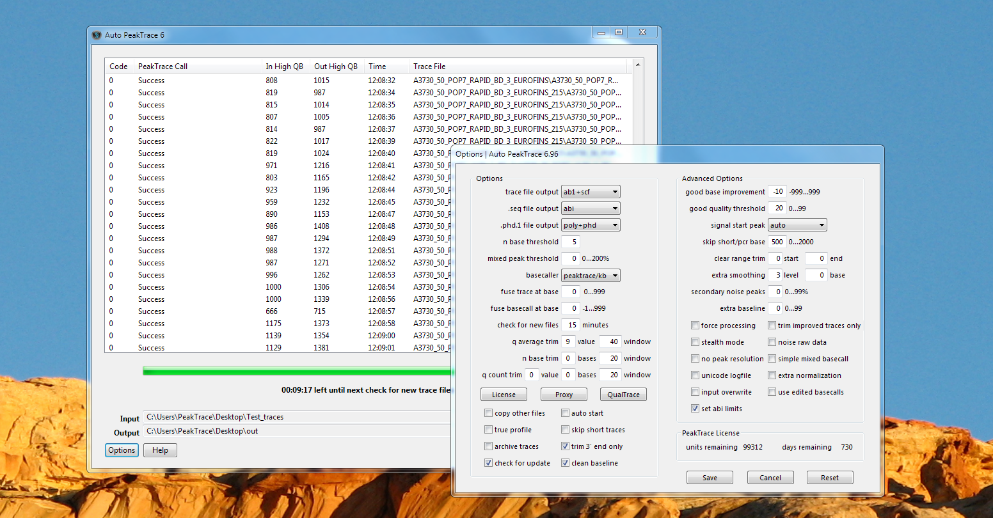Click the n base trim window field
This screenshot has height=518, width=993.
[x=610, y=358]
